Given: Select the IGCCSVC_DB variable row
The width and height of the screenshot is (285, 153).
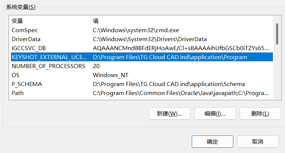Looking at the screenshot, I should (142, 48).
